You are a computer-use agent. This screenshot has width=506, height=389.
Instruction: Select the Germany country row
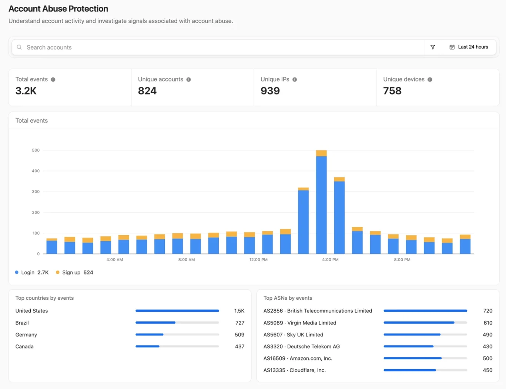tap(130, 335)
